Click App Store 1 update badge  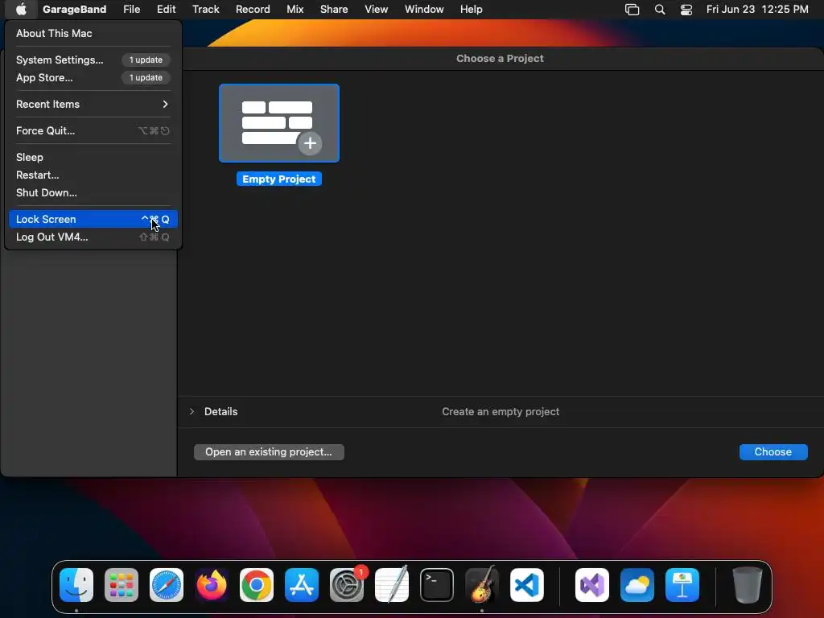146,78
